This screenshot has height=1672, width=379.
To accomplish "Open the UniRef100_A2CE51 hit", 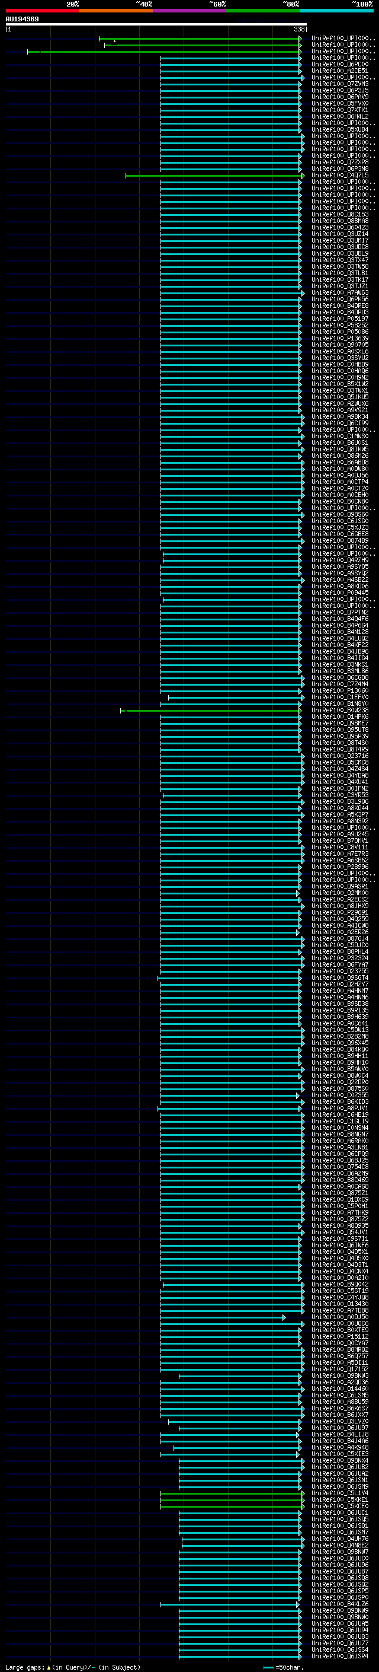I will (x=340, y=71).
